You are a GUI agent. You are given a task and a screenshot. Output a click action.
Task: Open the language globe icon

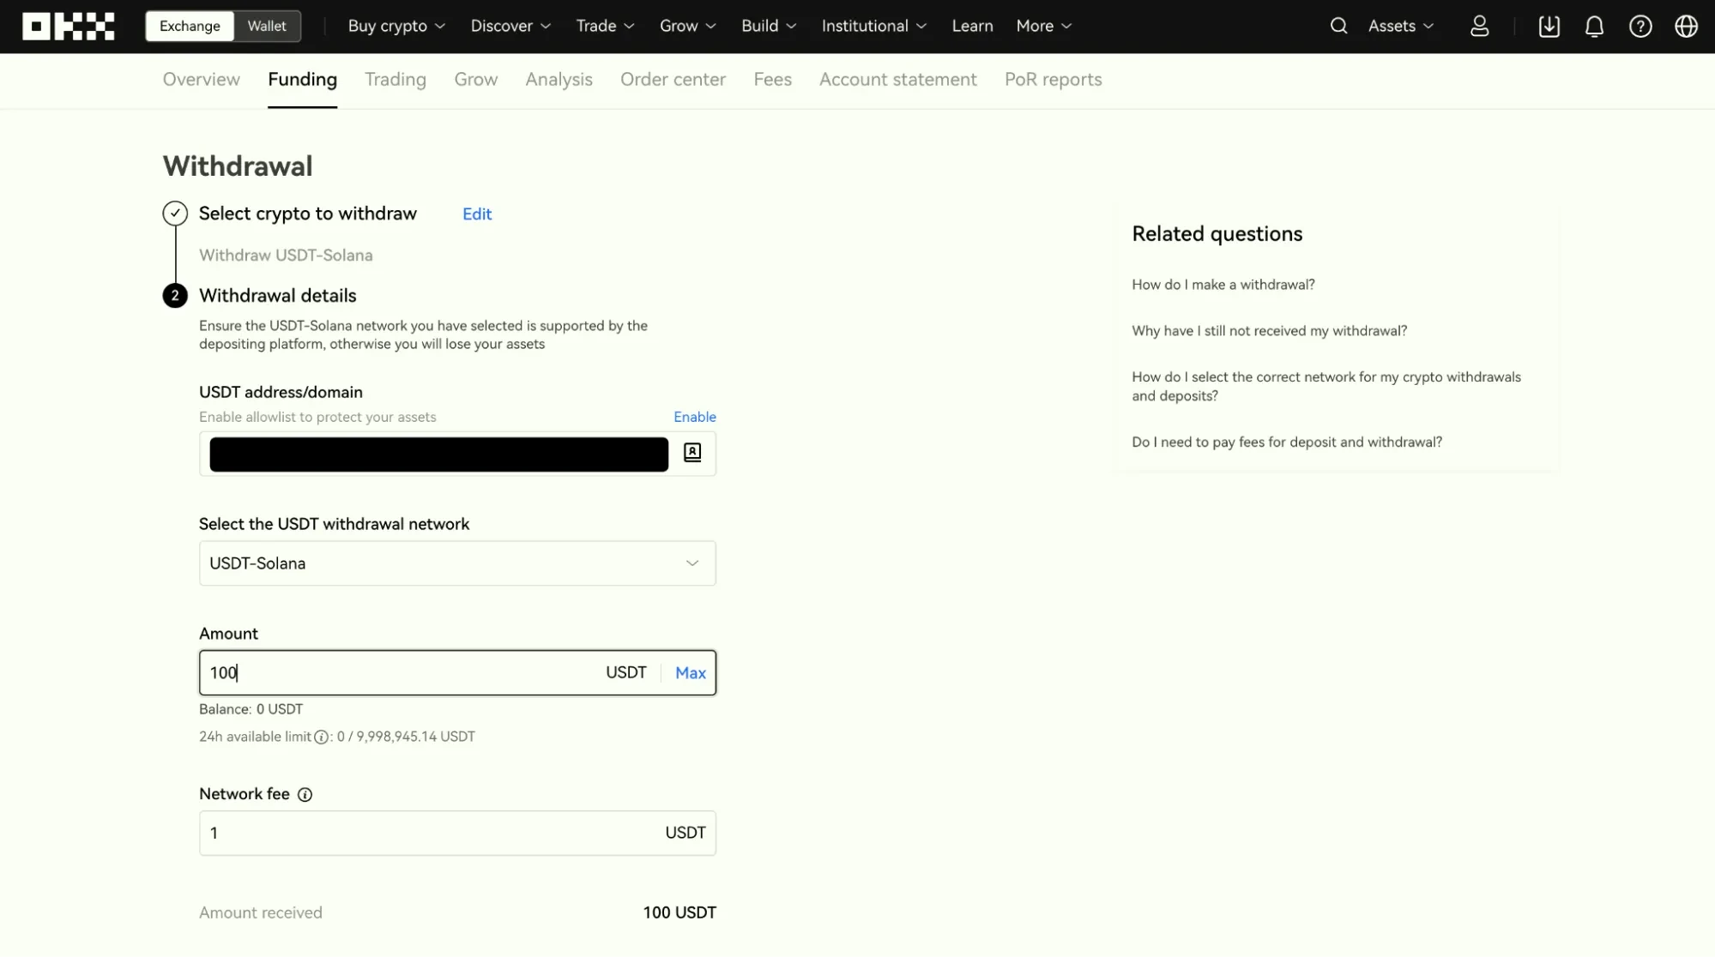pyautogui.click(x=1686, y=27)
